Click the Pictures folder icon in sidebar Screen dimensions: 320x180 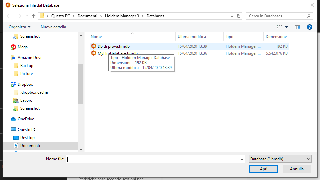[16, 73]
